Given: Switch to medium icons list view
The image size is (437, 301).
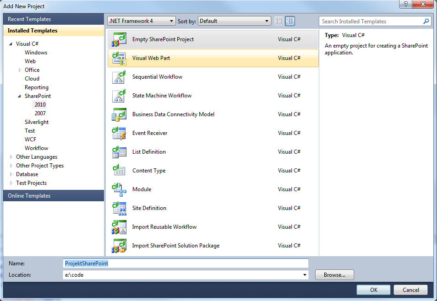Looking at the screenshot, I should (290, 21).
